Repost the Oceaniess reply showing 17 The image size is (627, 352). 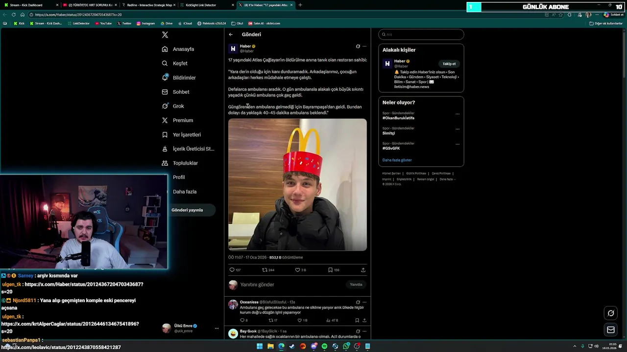[x=270, y=320]
